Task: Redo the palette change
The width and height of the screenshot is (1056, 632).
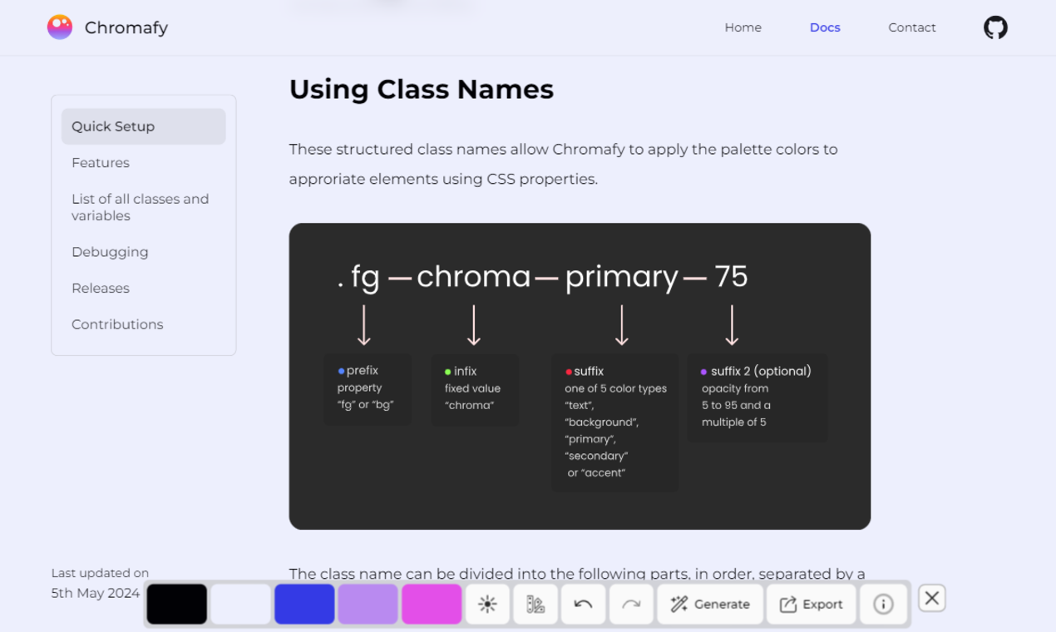Action: pos(631,605)
